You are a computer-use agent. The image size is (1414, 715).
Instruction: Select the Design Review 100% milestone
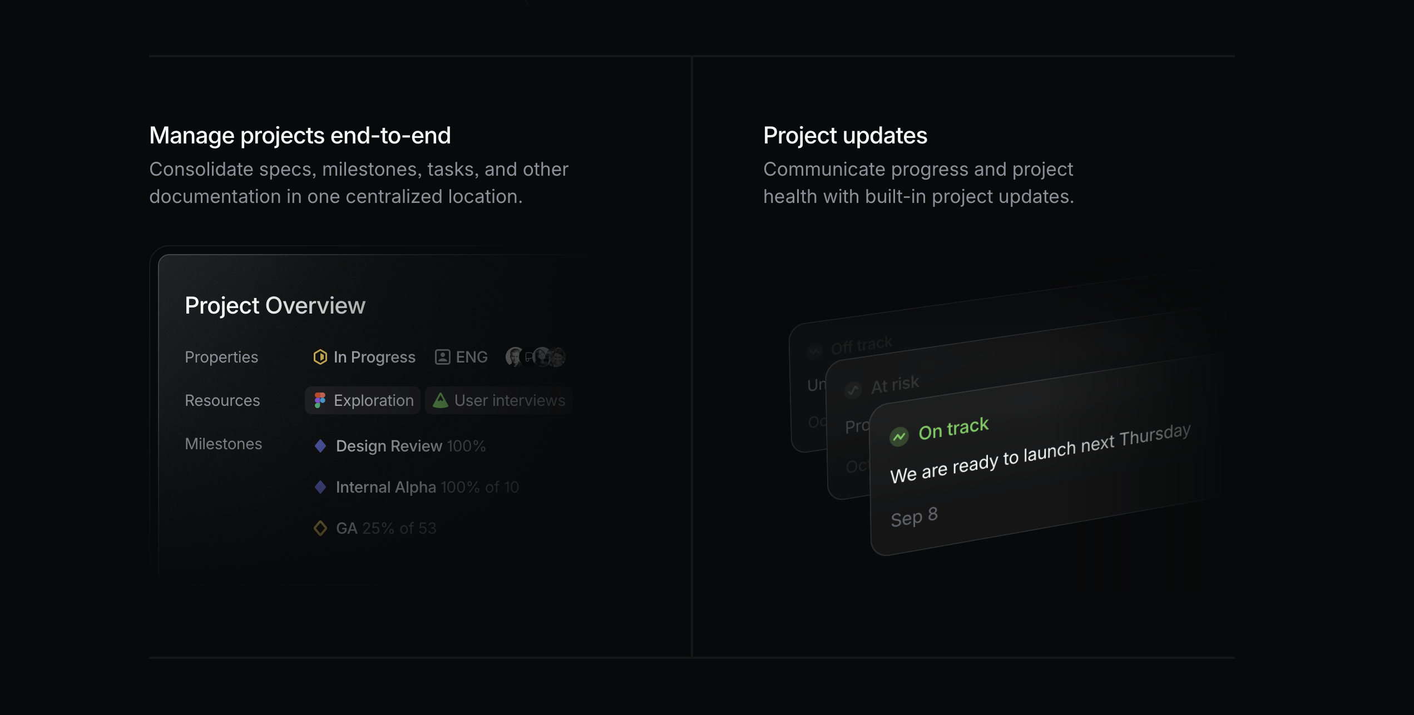(x=411, y=446)
